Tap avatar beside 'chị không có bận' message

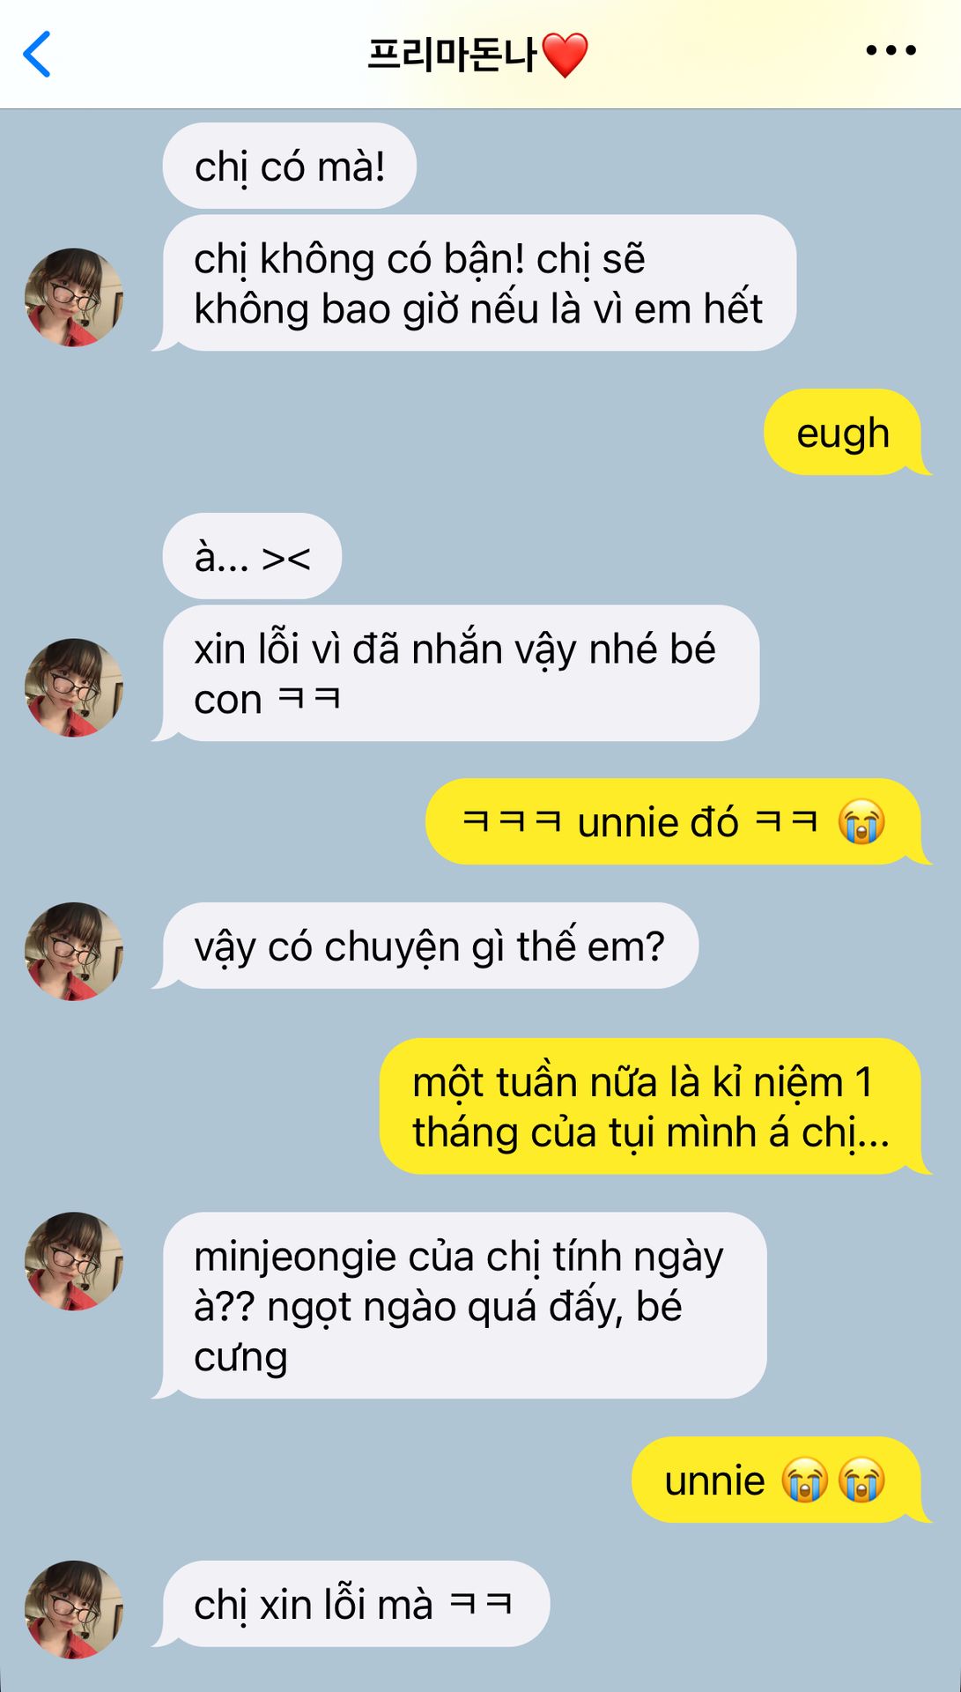pyautogui.click(x=74, y=297)
